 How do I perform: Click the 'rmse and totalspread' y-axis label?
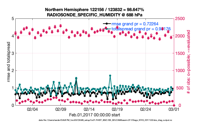tap(8, 62)
